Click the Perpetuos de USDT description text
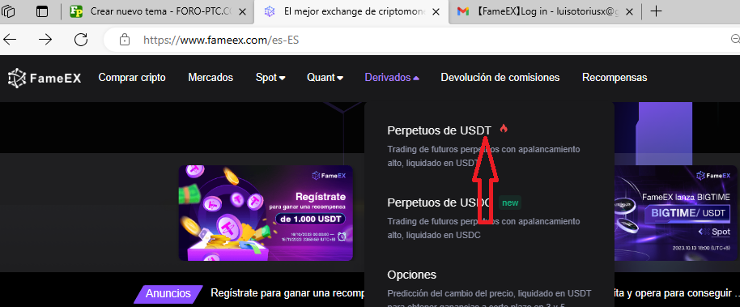Image resolution: width=740 pixels, height=307 pixels. pyautogui.click(x=483, y=156)
